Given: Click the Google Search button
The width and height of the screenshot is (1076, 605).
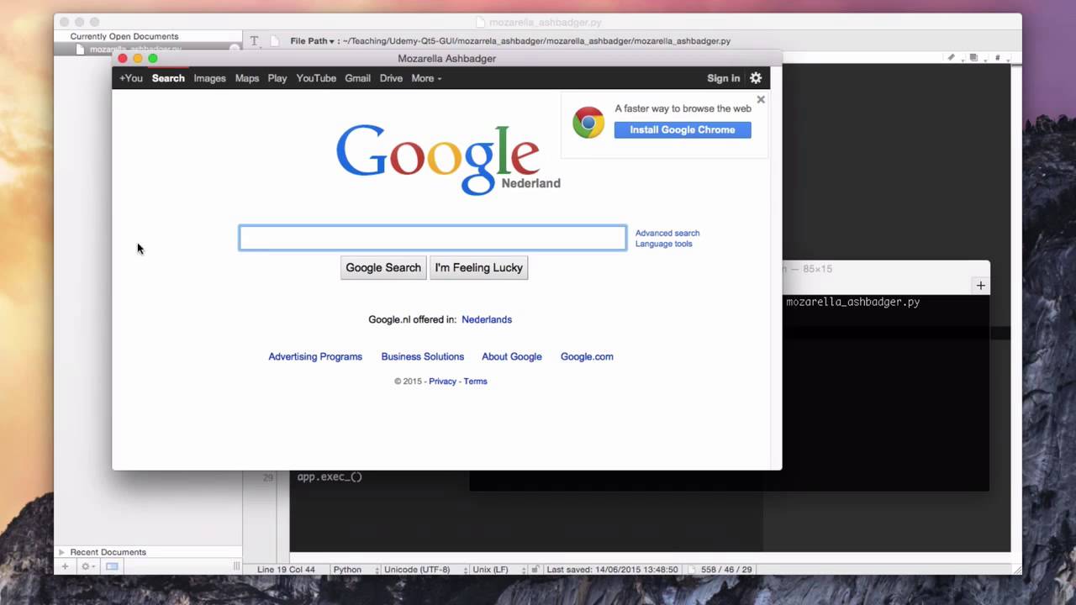Looking at the screenshot, I should click(x=383, y=268).
